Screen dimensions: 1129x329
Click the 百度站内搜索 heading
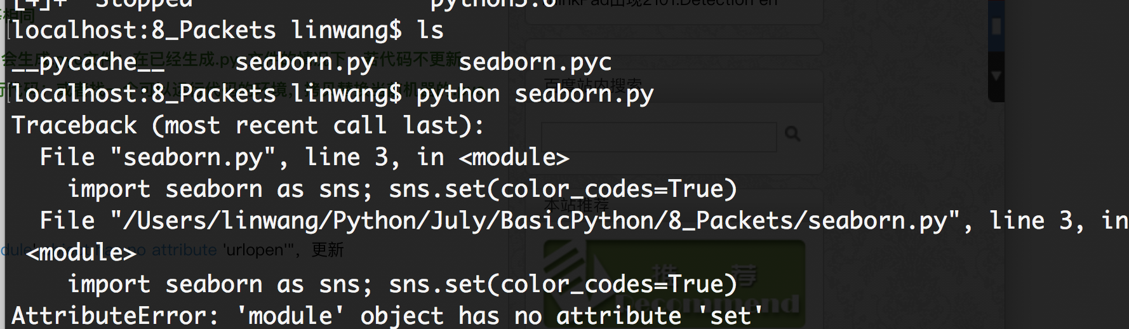(593, 86)
